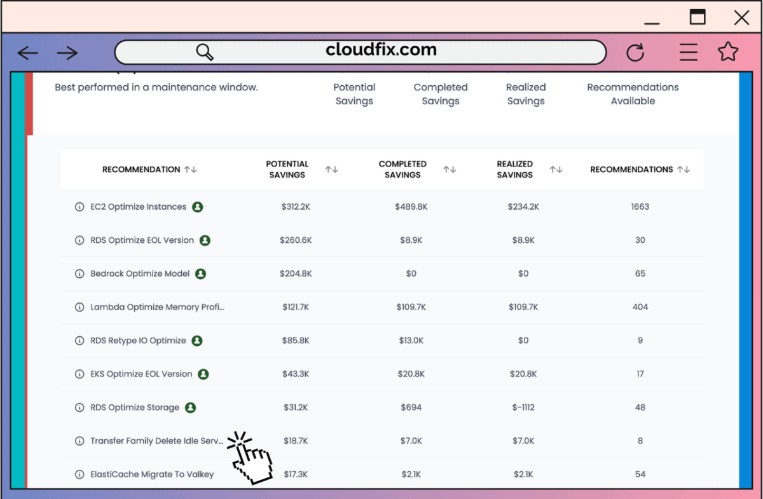Select the $17.3K potential savings value
Image resolution: width=763 pixels, height=499 pixels.
pyautogui.click(x=296, y=474)
